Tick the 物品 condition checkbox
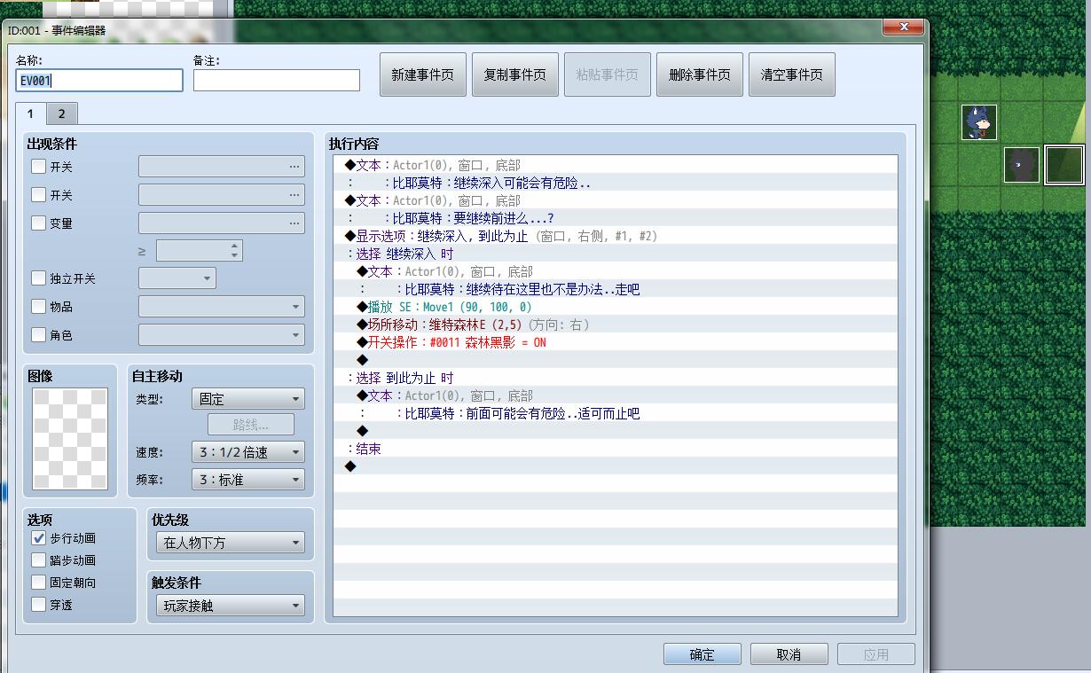 pos(38,307)
